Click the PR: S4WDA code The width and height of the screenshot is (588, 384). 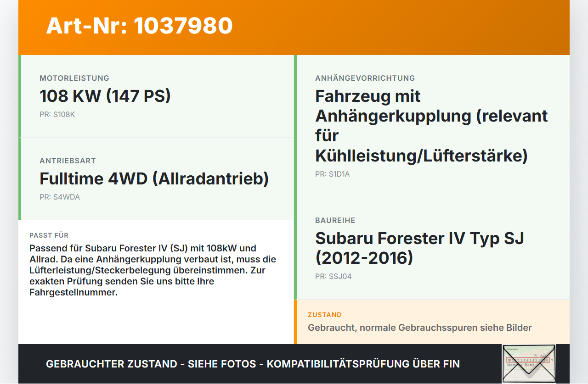pos(60,197)
